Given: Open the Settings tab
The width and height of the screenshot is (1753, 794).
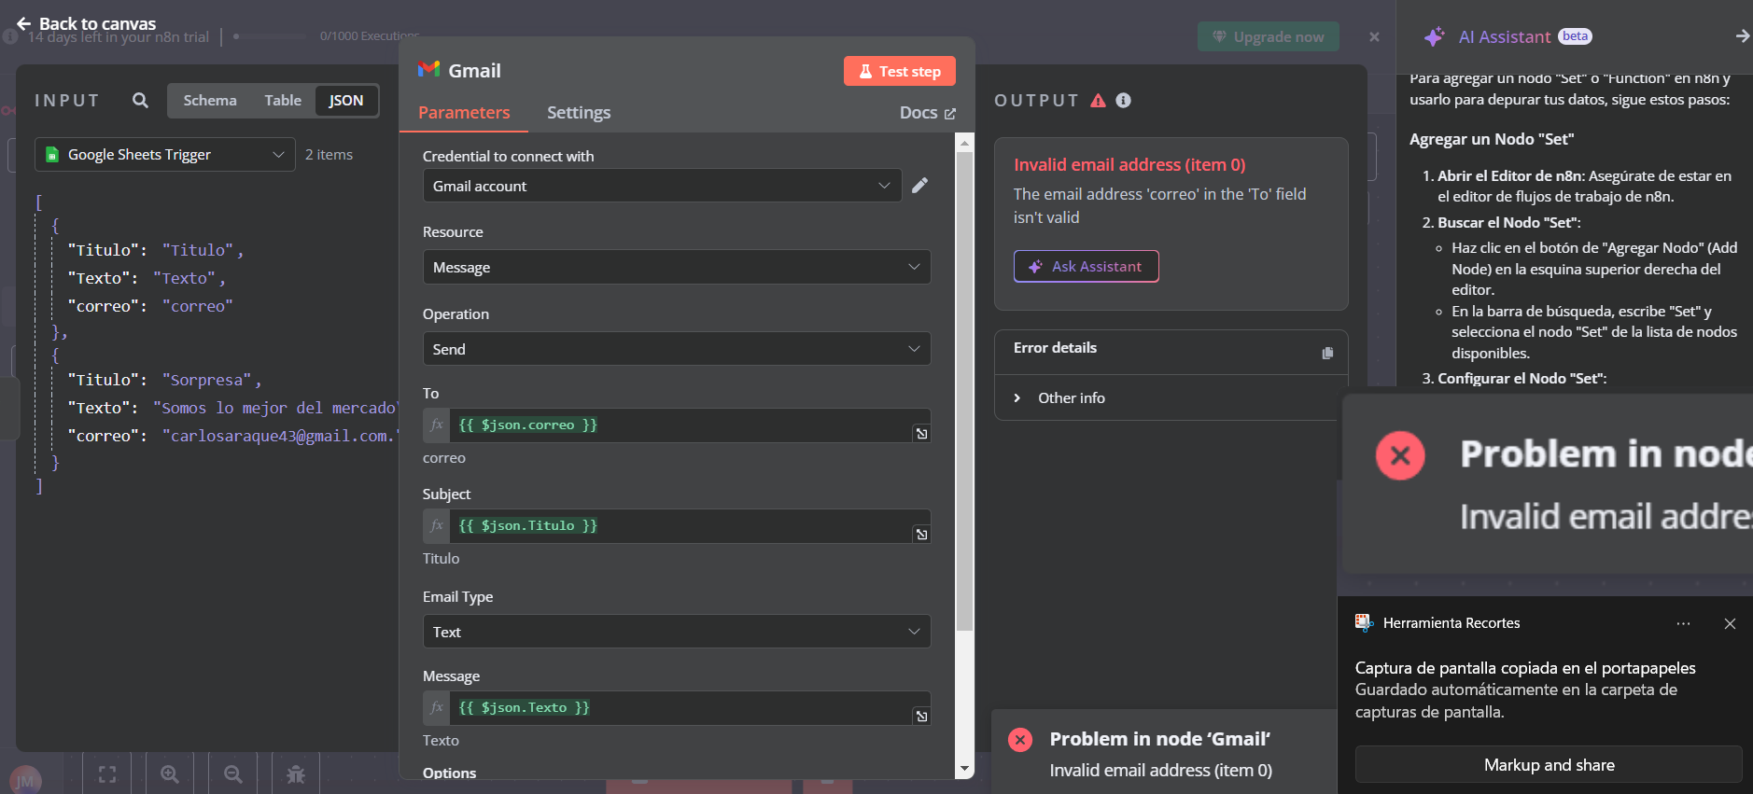Looking at the screenshot, I should point(579,113).
